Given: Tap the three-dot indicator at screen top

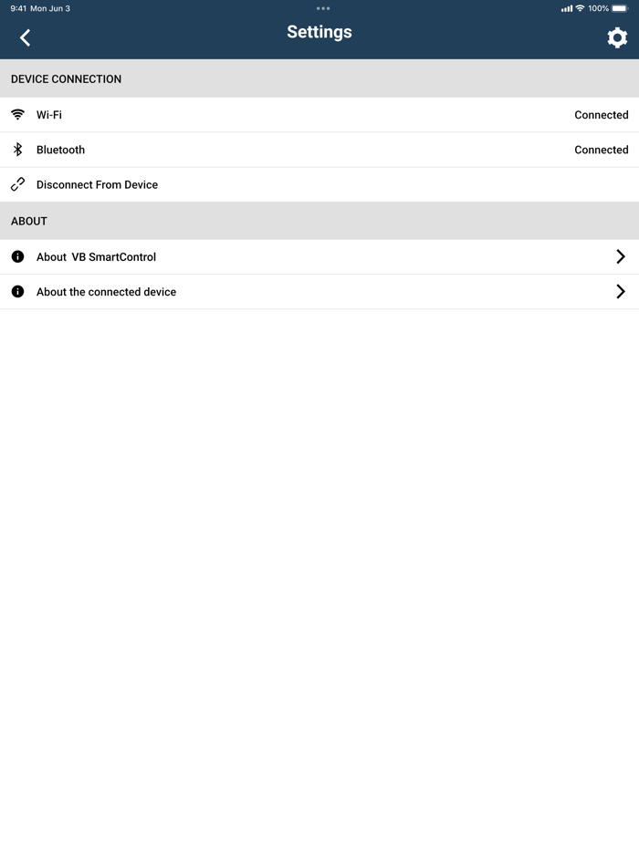Looking at the screenshot, I should 323,8.
